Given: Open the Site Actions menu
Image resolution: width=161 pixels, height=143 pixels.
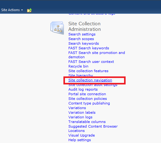Looking at the screenshot, I should coord(12,10).
